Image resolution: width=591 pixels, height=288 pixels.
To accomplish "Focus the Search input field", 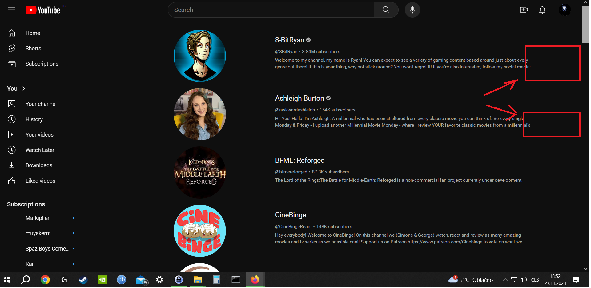I will coord(271,10).
